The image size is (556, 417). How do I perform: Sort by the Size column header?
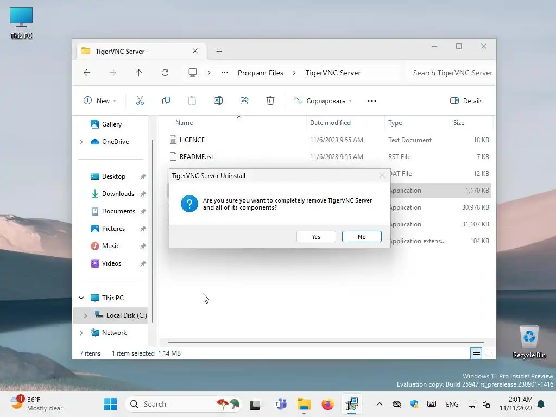coord(458,123)
